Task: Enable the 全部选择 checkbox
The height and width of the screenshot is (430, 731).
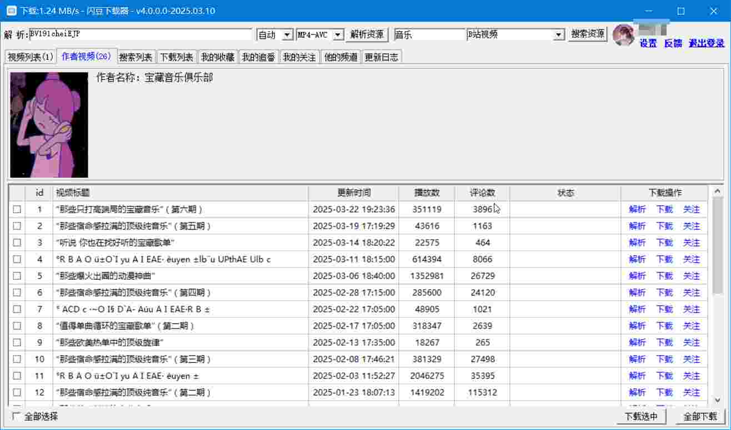Action: click(17, 416)
